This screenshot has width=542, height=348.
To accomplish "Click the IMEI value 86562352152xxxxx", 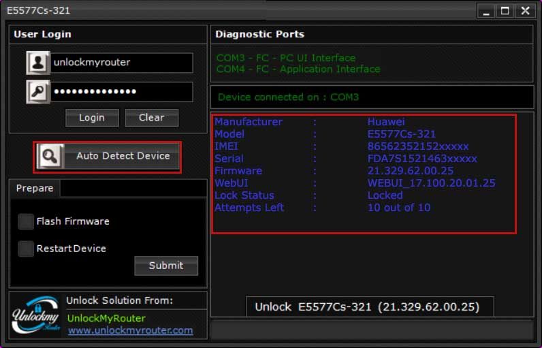I will tap(418, 146).
